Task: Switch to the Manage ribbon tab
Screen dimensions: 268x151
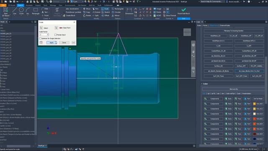Action: 53,5
